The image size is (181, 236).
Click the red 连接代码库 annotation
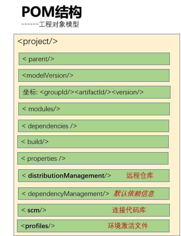[x=129, y=210]
